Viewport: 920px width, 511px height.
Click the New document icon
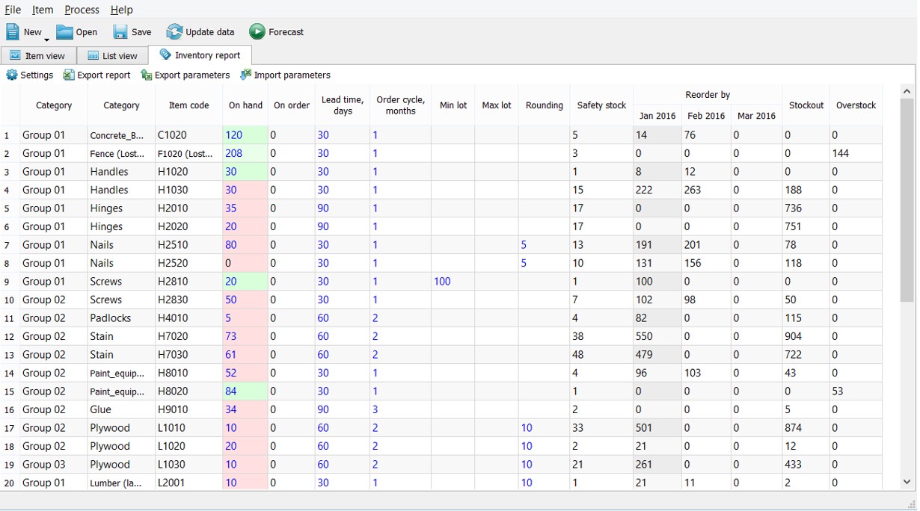click(13, 32)
